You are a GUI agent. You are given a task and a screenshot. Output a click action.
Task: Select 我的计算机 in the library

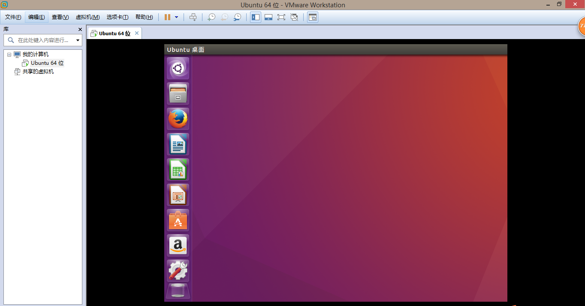[x=36, y=55]
